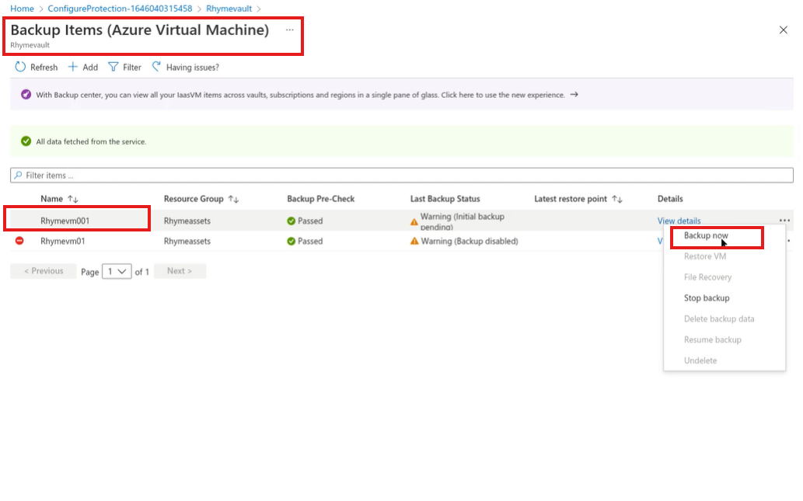The height and width of the screenshot is (501, 803).
Task: Select the Rhymevm01 row name
Action: tap(62, 241)
